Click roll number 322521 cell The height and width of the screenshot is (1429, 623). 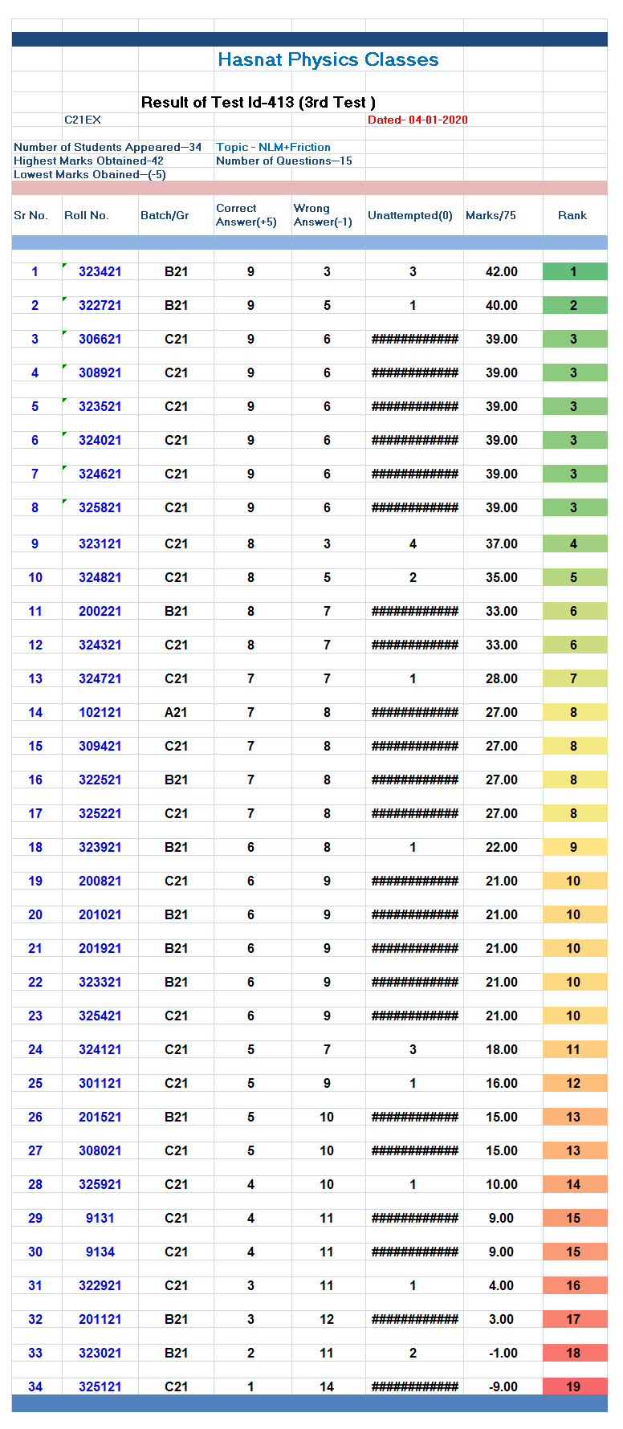coord(100,780)
